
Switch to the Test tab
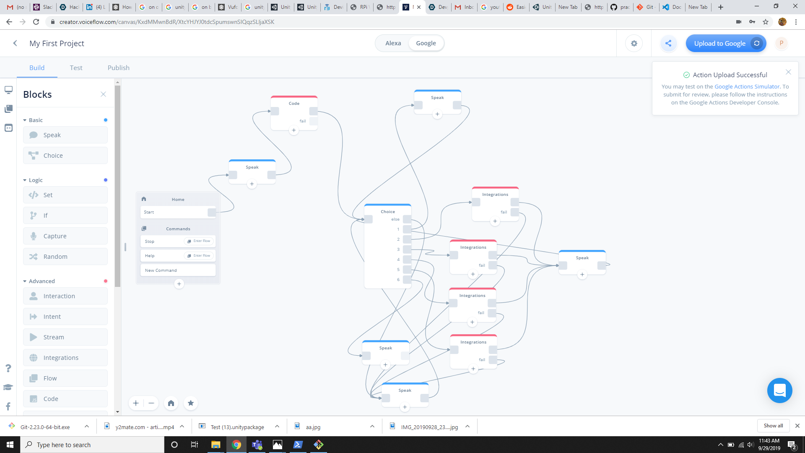pos(76,68)
